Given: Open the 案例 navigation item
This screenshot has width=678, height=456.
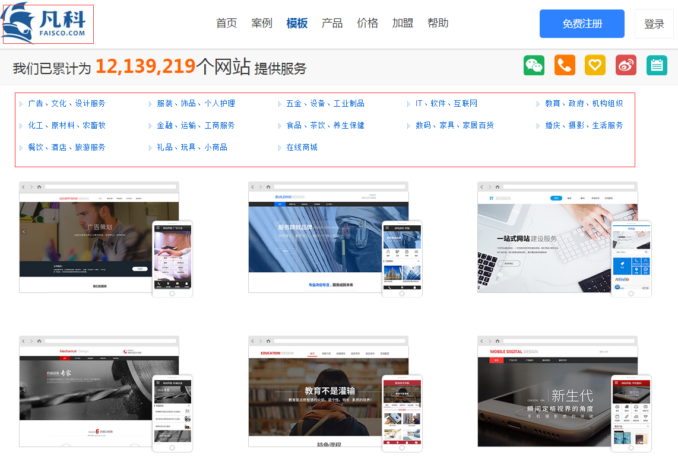Looking at the screenshot, I should point(261,23).
